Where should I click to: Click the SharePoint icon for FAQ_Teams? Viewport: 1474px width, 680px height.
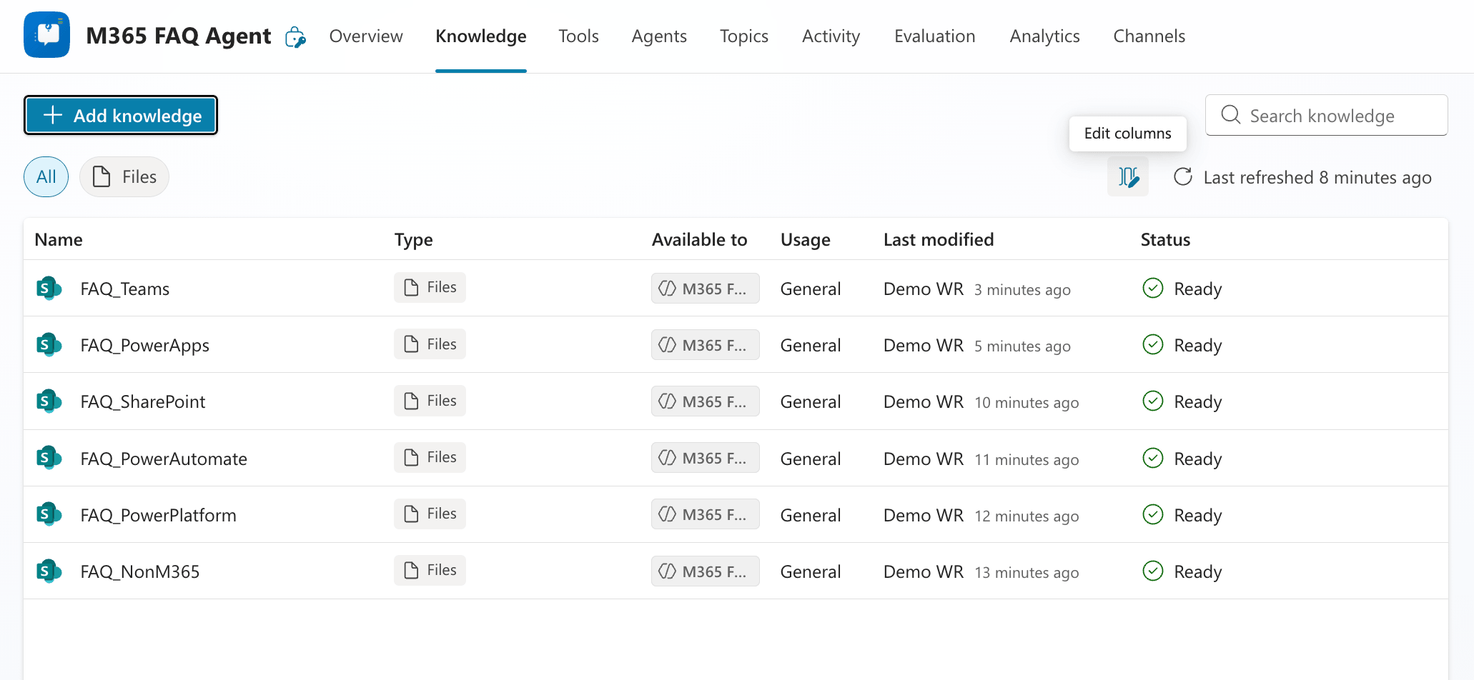(49, 288)
